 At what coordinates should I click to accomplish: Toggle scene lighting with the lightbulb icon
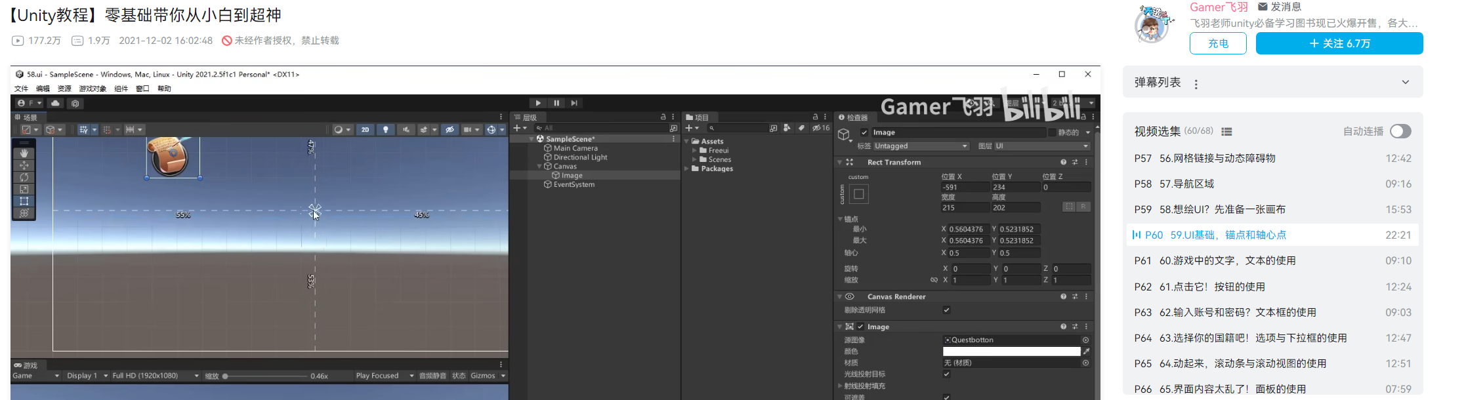[386, 130]
